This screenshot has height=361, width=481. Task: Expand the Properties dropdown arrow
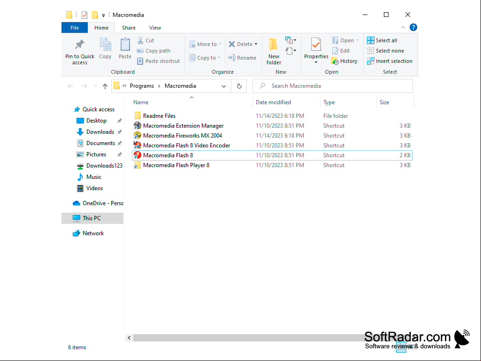(x=316, y=62)
